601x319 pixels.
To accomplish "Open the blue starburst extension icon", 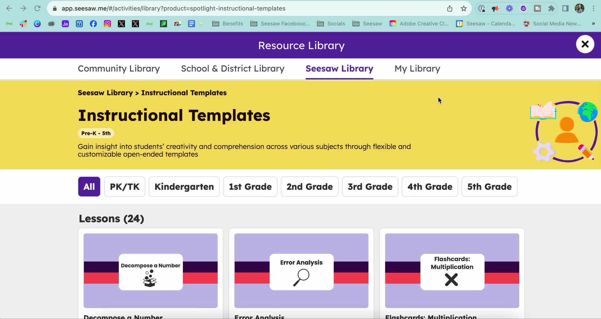I will (x=509, y=9).
